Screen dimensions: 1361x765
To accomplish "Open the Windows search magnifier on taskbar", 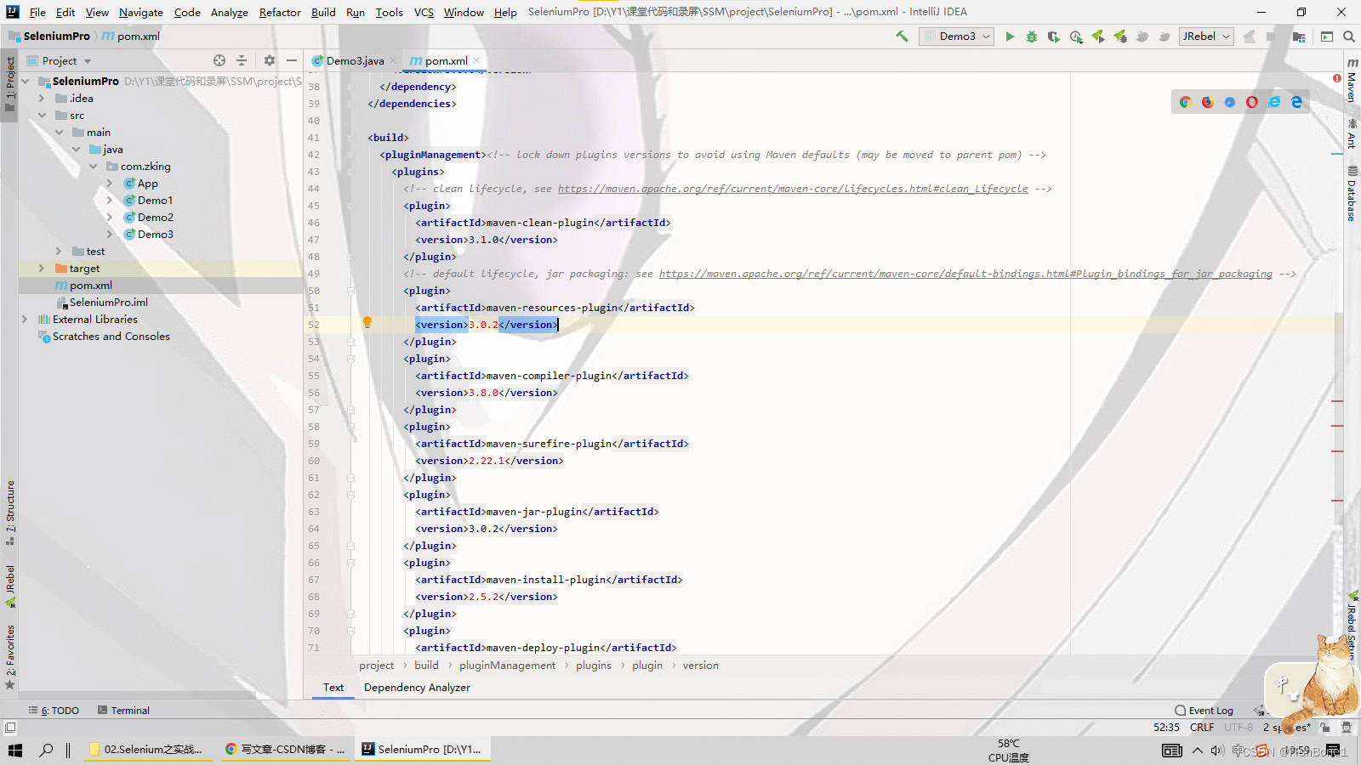I will pos(46,750).
